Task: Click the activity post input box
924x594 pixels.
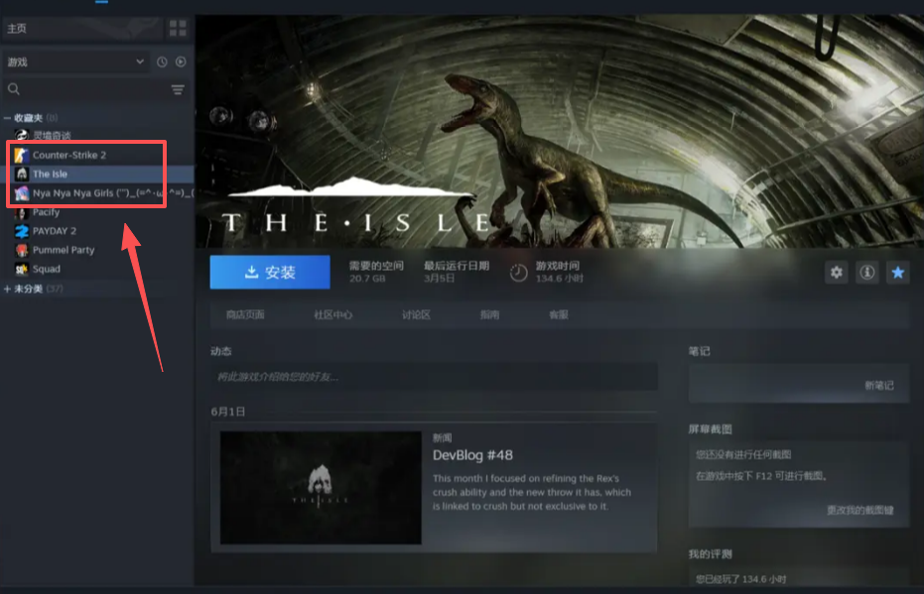Action: tap(435, 377)
